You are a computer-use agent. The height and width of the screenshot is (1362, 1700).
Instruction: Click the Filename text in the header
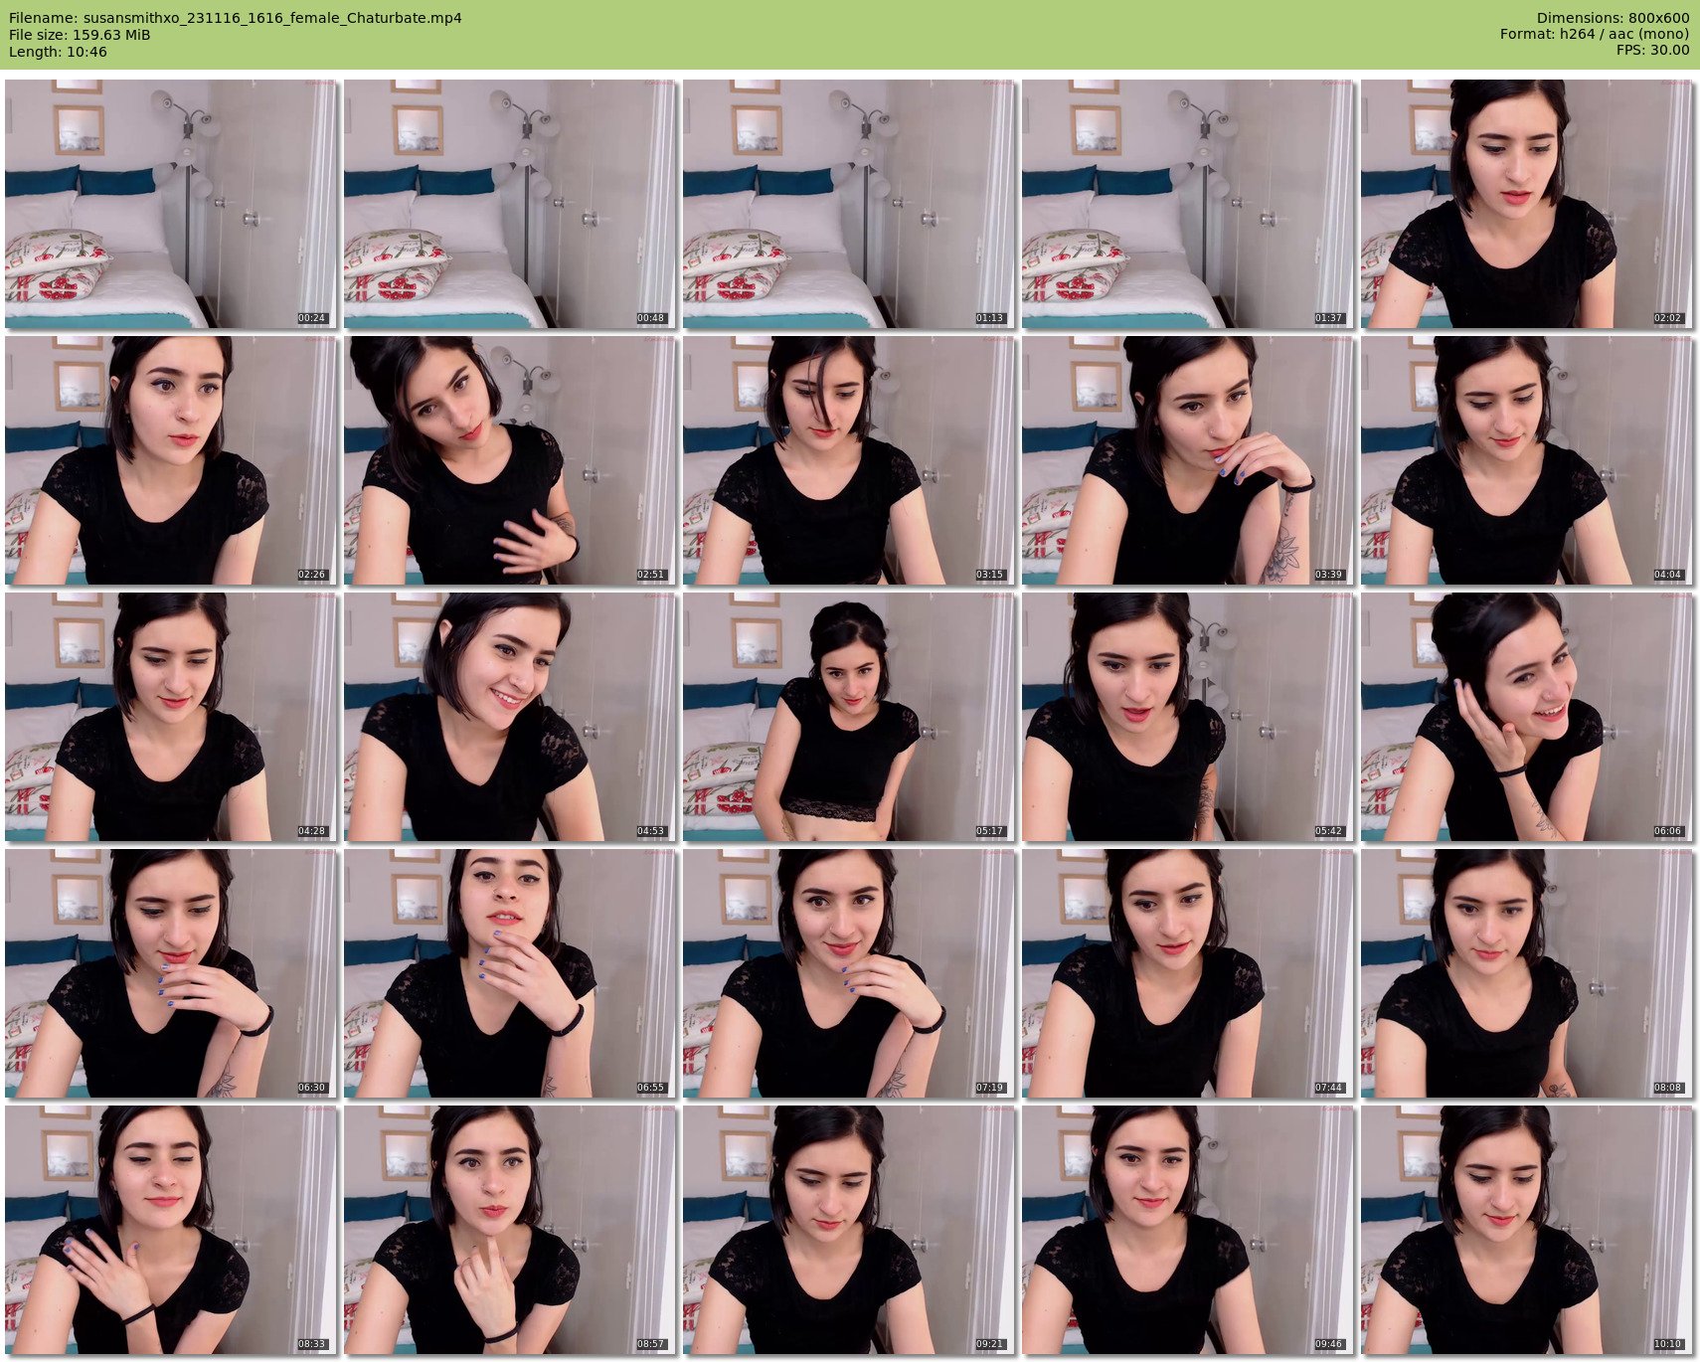236,18
